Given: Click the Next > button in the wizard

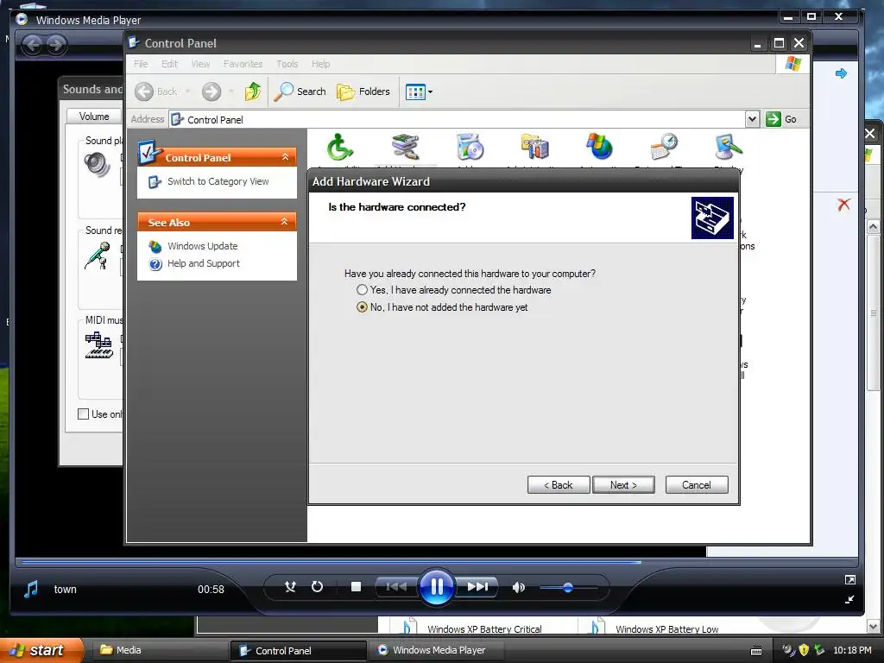Looking at the screenshot, I should click(623, 485).
